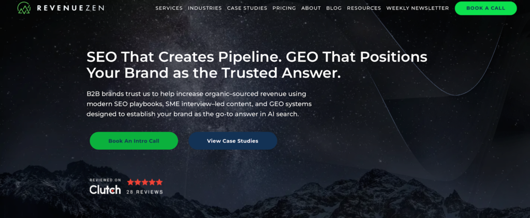
Task: Select About in the top navigation
Action: pos(311,8)
